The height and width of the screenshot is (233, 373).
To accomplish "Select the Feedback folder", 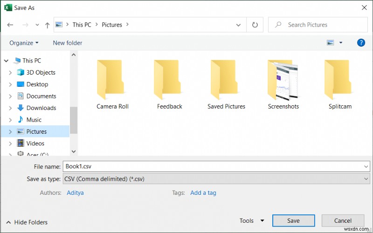I will tap(169, 85).
